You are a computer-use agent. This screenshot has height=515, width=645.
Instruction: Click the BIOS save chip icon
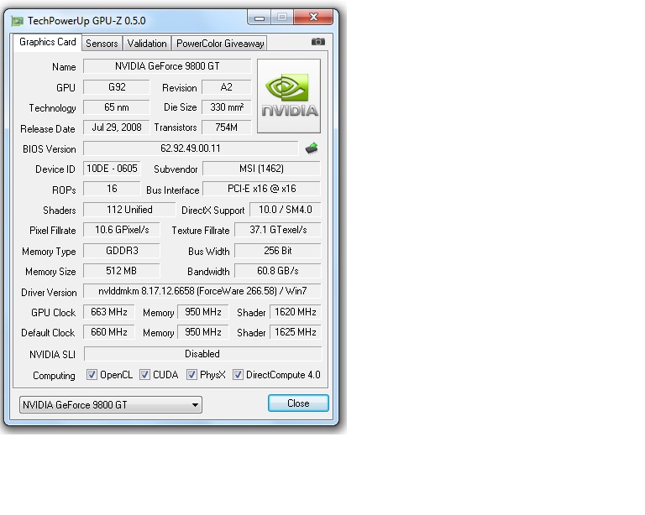[x=312, y=148]
